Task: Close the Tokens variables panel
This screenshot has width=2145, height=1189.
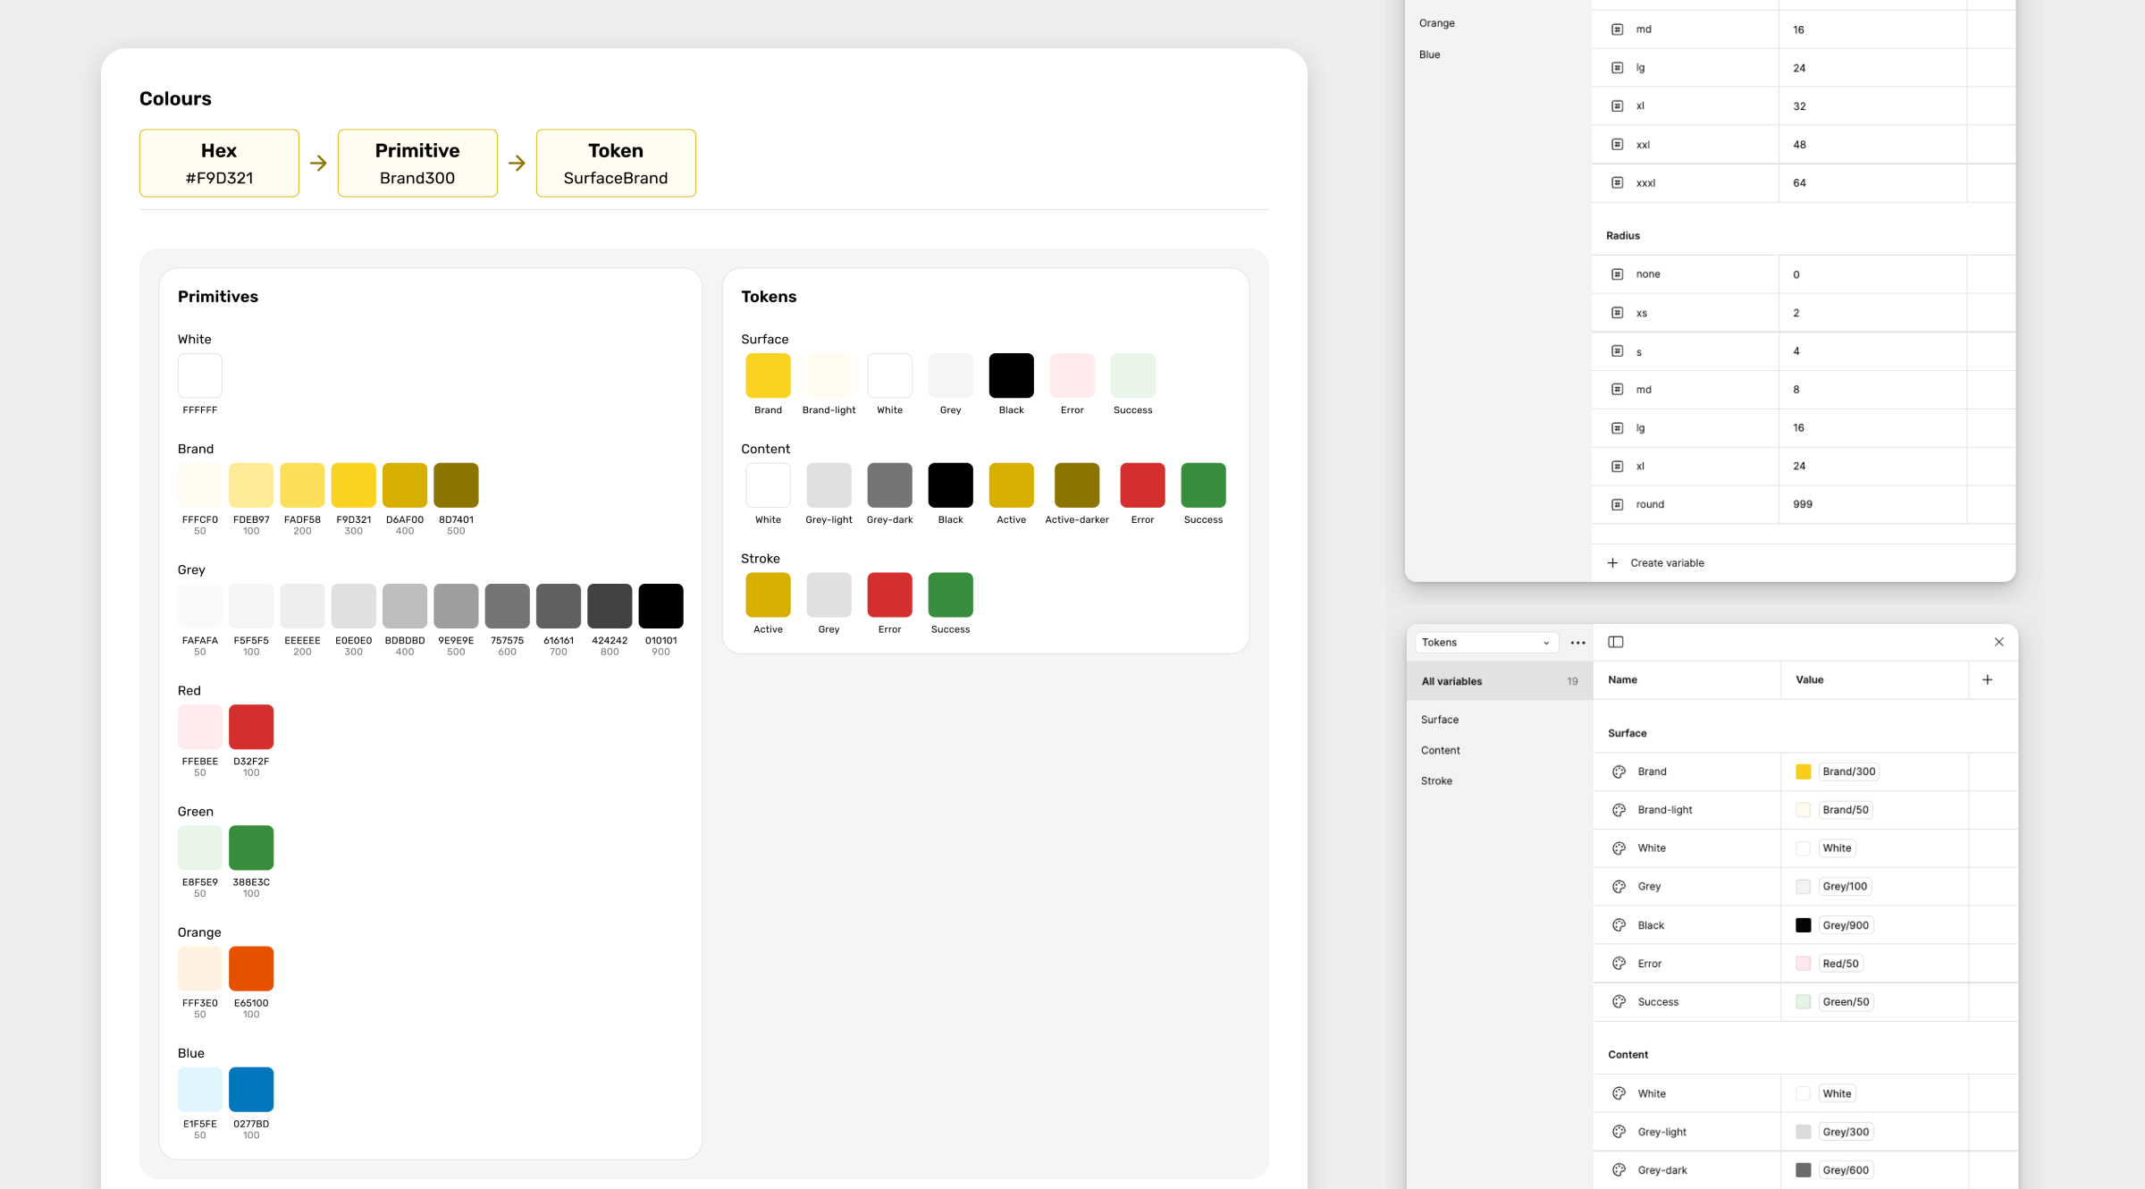Action: [1998, 642]
